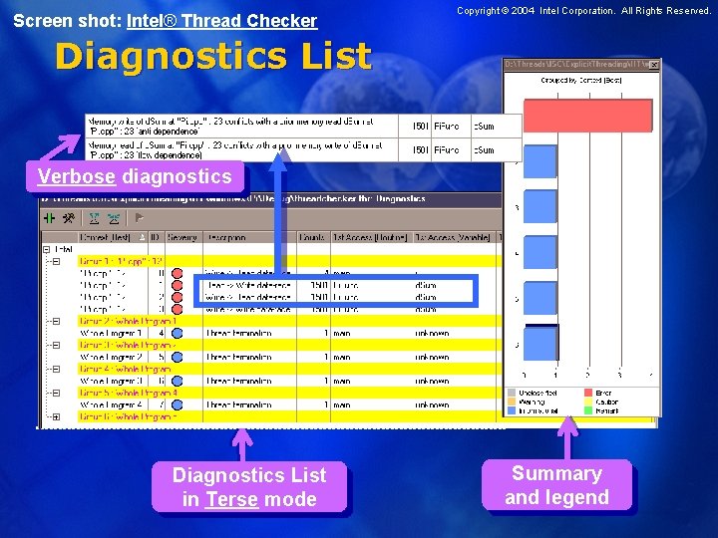Click "unknown" variable in ID 4 row
The image size is (718, 538).
(x=432, y=333)
